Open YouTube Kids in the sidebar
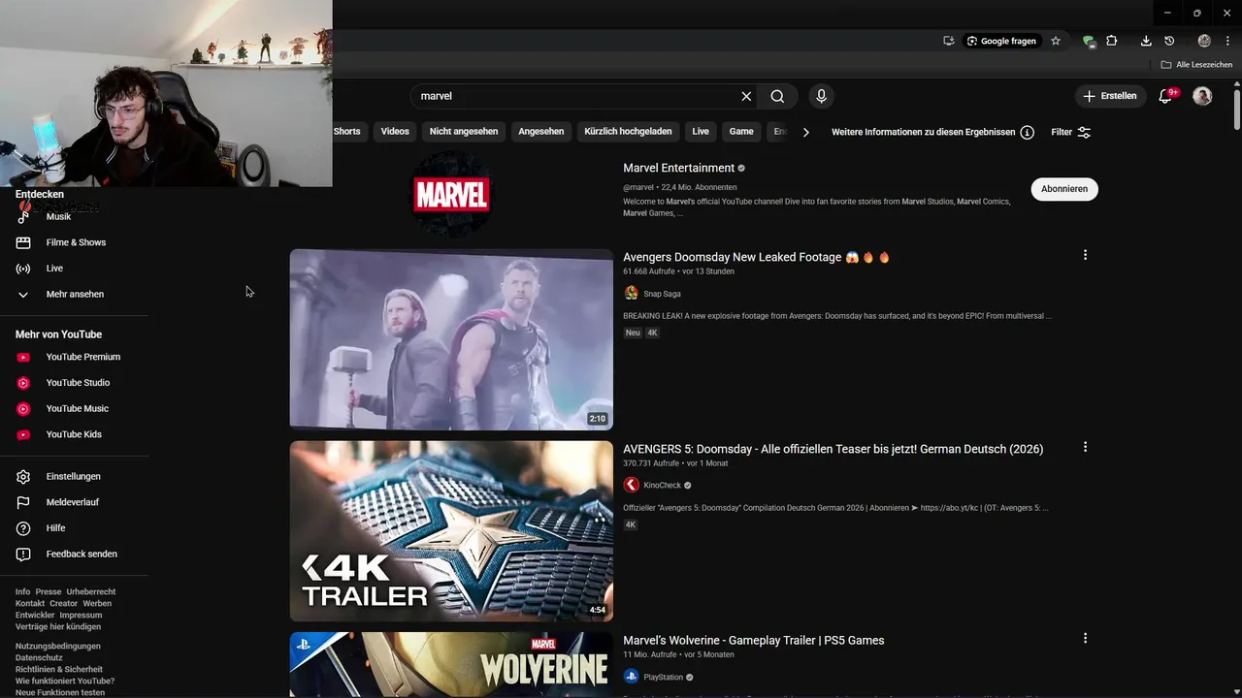This screenshot has width=1242, height=698. coord(74,434)
